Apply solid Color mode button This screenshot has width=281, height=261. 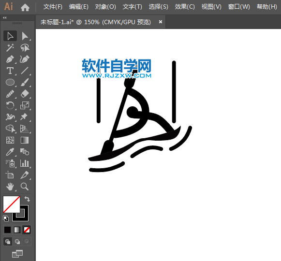[8, 230]
